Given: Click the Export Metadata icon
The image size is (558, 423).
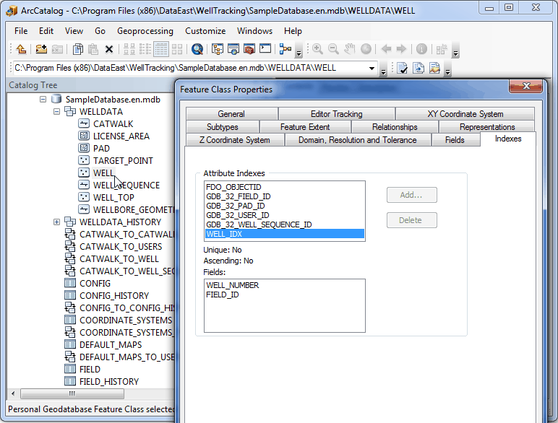Looking at the screenshot, I should (x=418, y=68).
